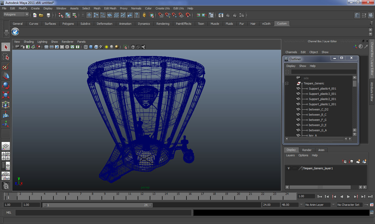Select the arrow Select tool

[6, 47]
